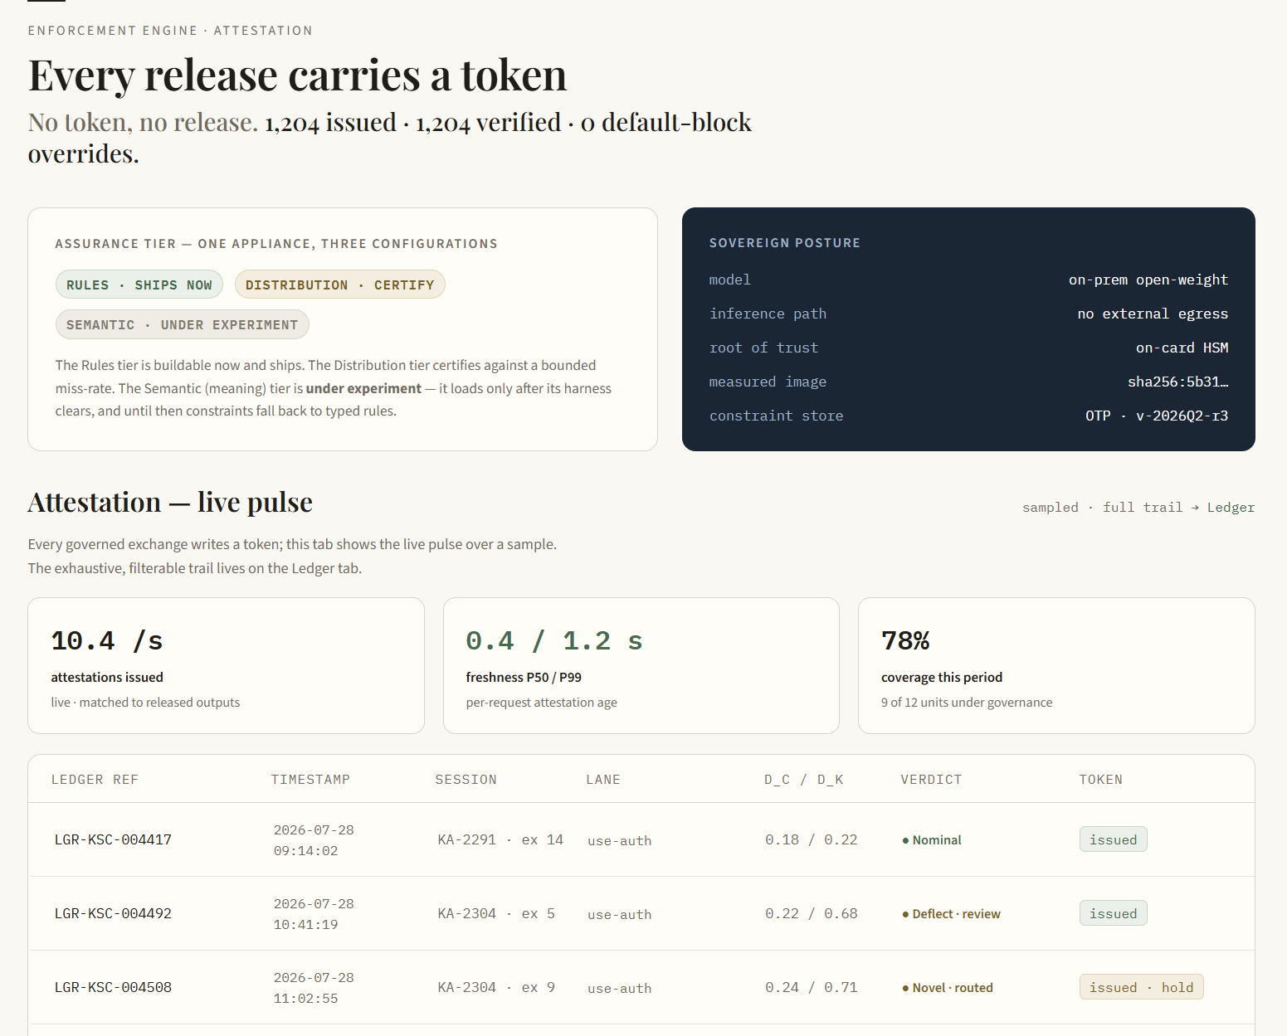1287x1036 pixels.
Task: Click the bold 'under experiment' text
Action: click(363, 388)
